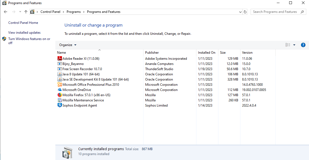Expand the chevron before Control Panel breadcrumb
The height and width of the screenshot is (160, 309).
[37, 12]
